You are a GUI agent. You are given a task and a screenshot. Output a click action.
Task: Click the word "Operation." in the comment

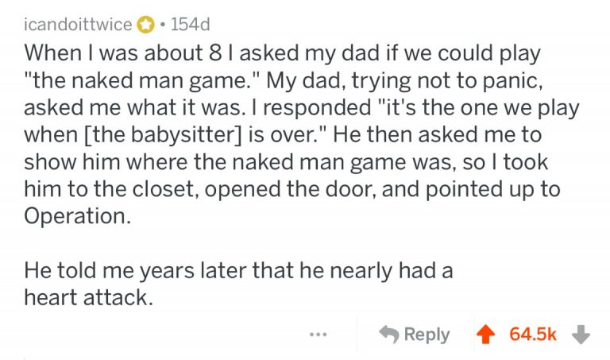tap(77, 216)
